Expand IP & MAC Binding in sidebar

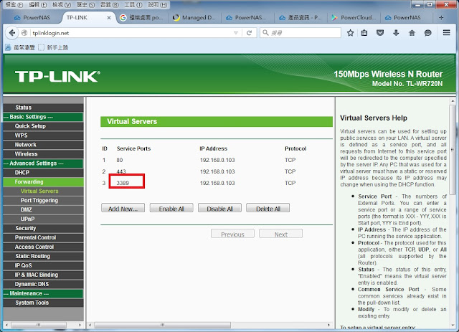43,275
